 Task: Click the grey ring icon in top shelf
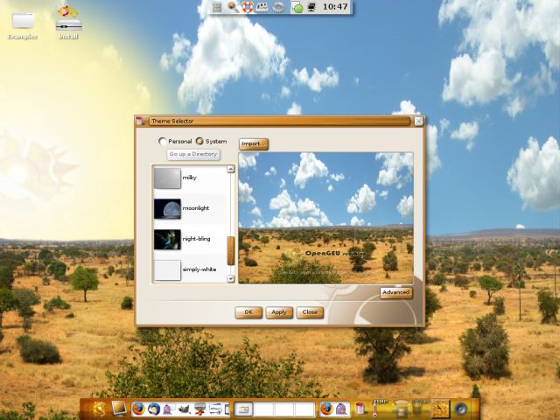coord(278,7)
